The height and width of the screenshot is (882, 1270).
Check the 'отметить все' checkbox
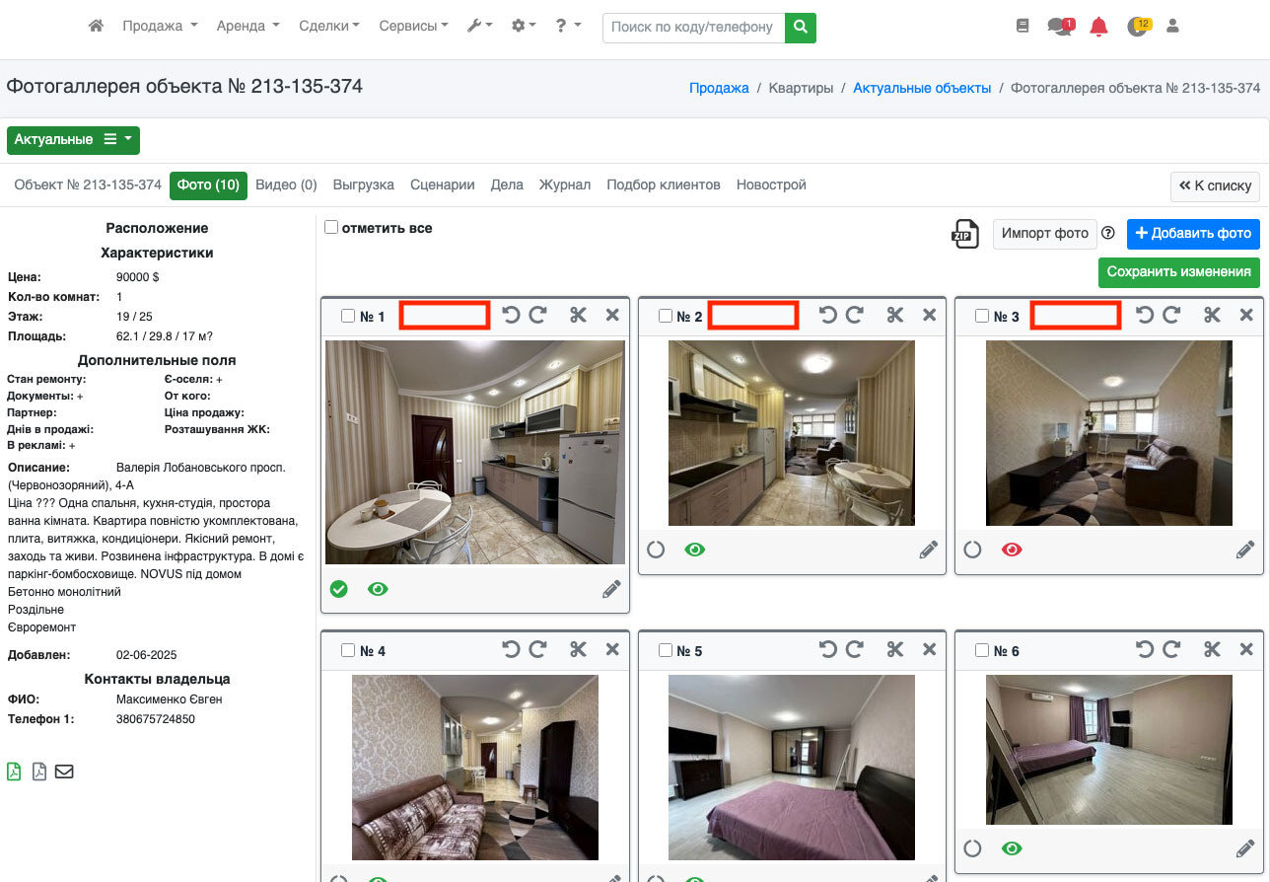coord(331,228)
